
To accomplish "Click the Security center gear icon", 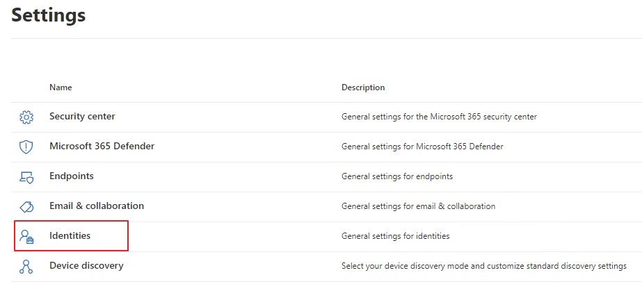I will 26,117.
